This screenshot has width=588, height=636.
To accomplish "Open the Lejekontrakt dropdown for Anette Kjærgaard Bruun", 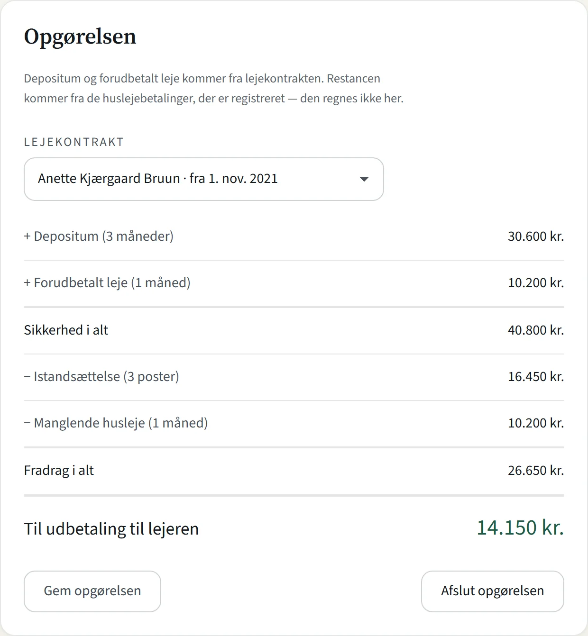I will pos(203,179).
